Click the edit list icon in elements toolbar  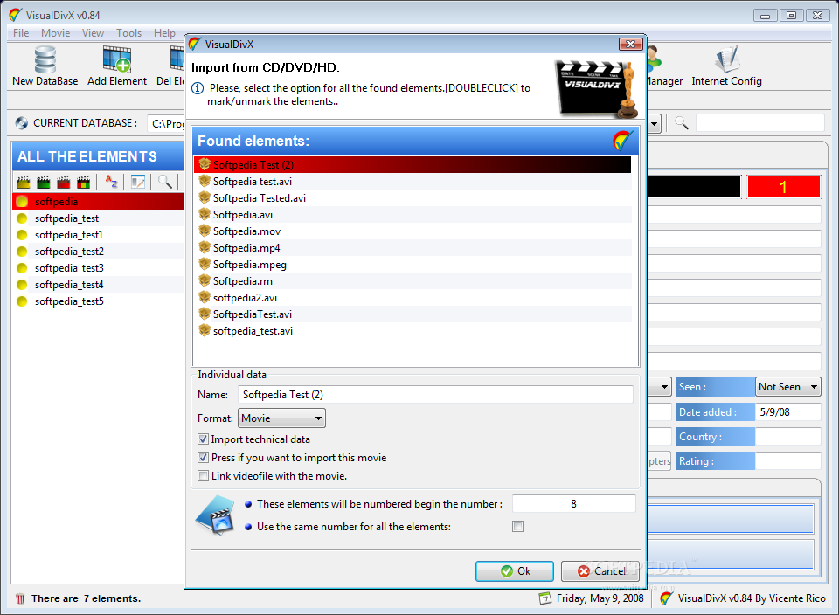pos(138,182)
